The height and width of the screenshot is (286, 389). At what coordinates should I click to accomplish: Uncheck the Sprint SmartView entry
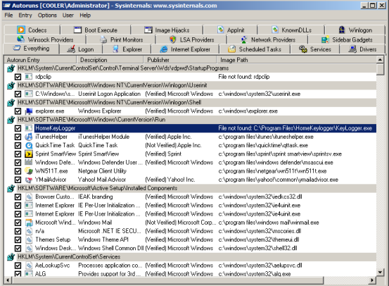coord(18,154)
